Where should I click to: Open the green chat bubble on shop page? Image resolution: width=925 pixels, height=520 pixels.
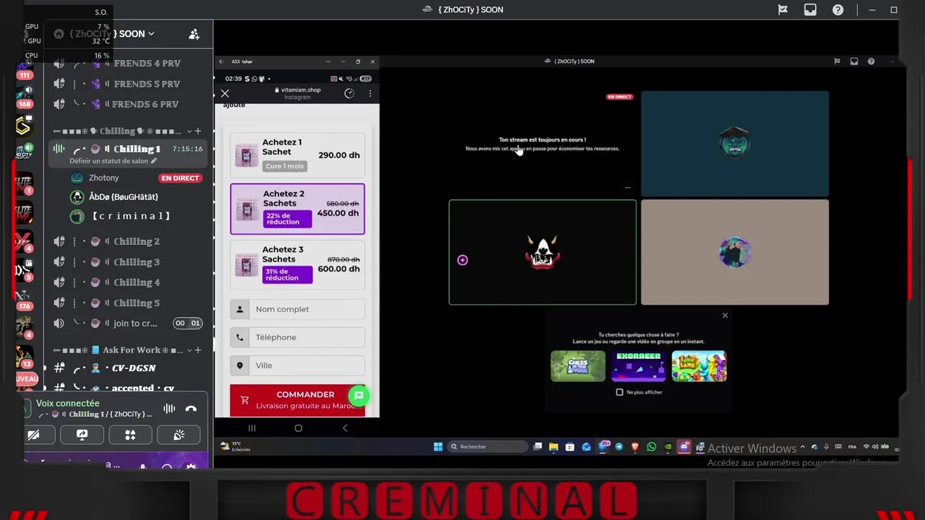[x=358, y=396]
